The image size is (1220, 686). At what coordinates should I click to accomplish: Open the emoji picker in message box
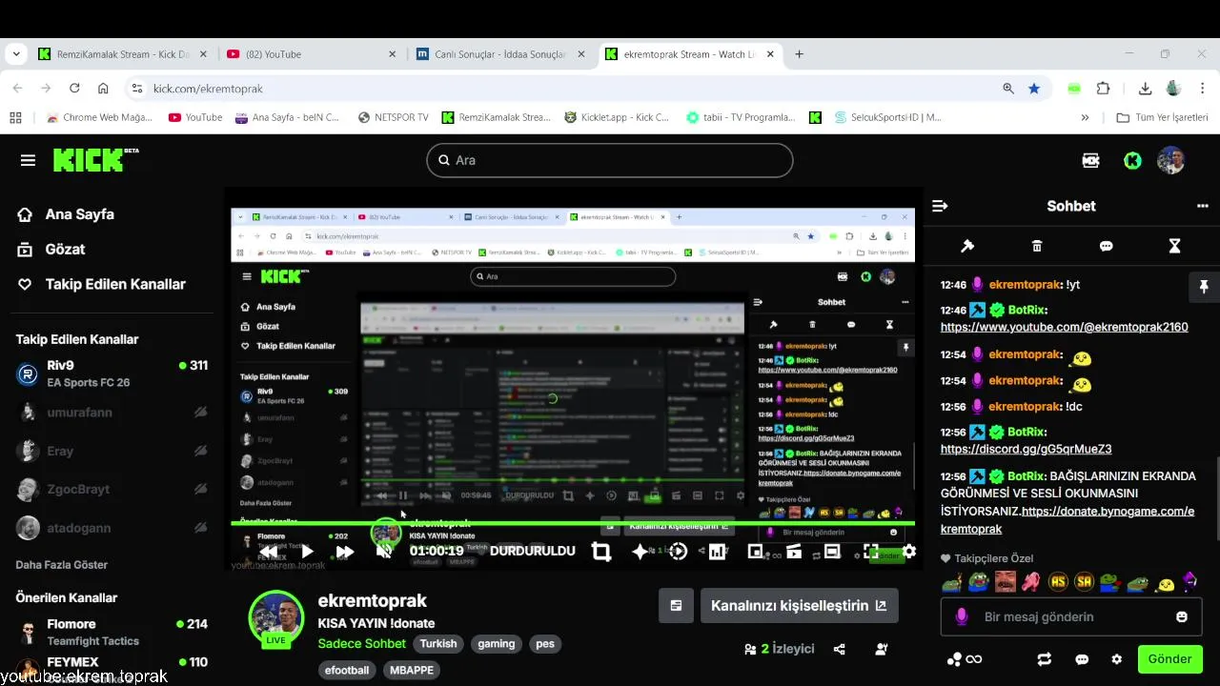pos(1182,617)
